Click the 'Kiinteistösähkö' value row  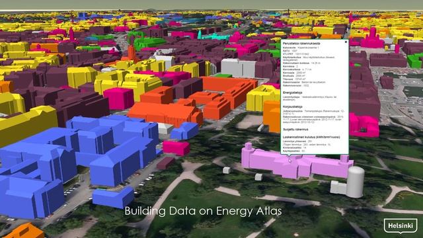[295, 147]
